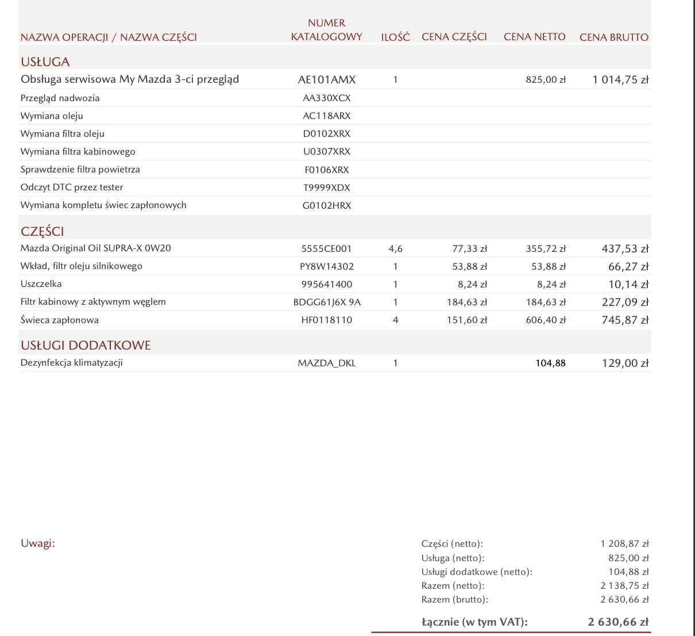
Task: Click the NUMER KATALOGOWY column header
Action: pos(326,30)
